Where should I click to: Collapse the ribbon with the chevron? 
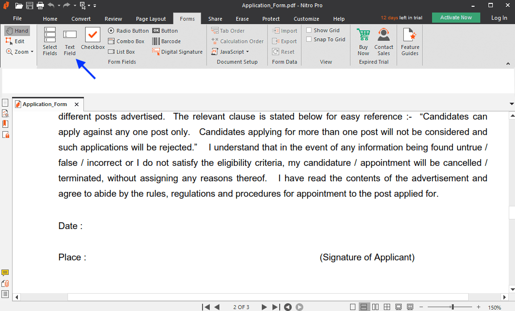point(508,63)
